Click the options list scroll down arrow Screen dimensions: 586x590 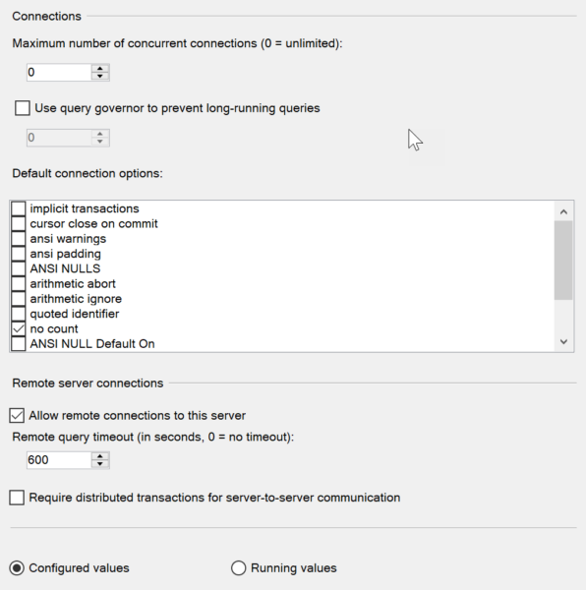563,341
